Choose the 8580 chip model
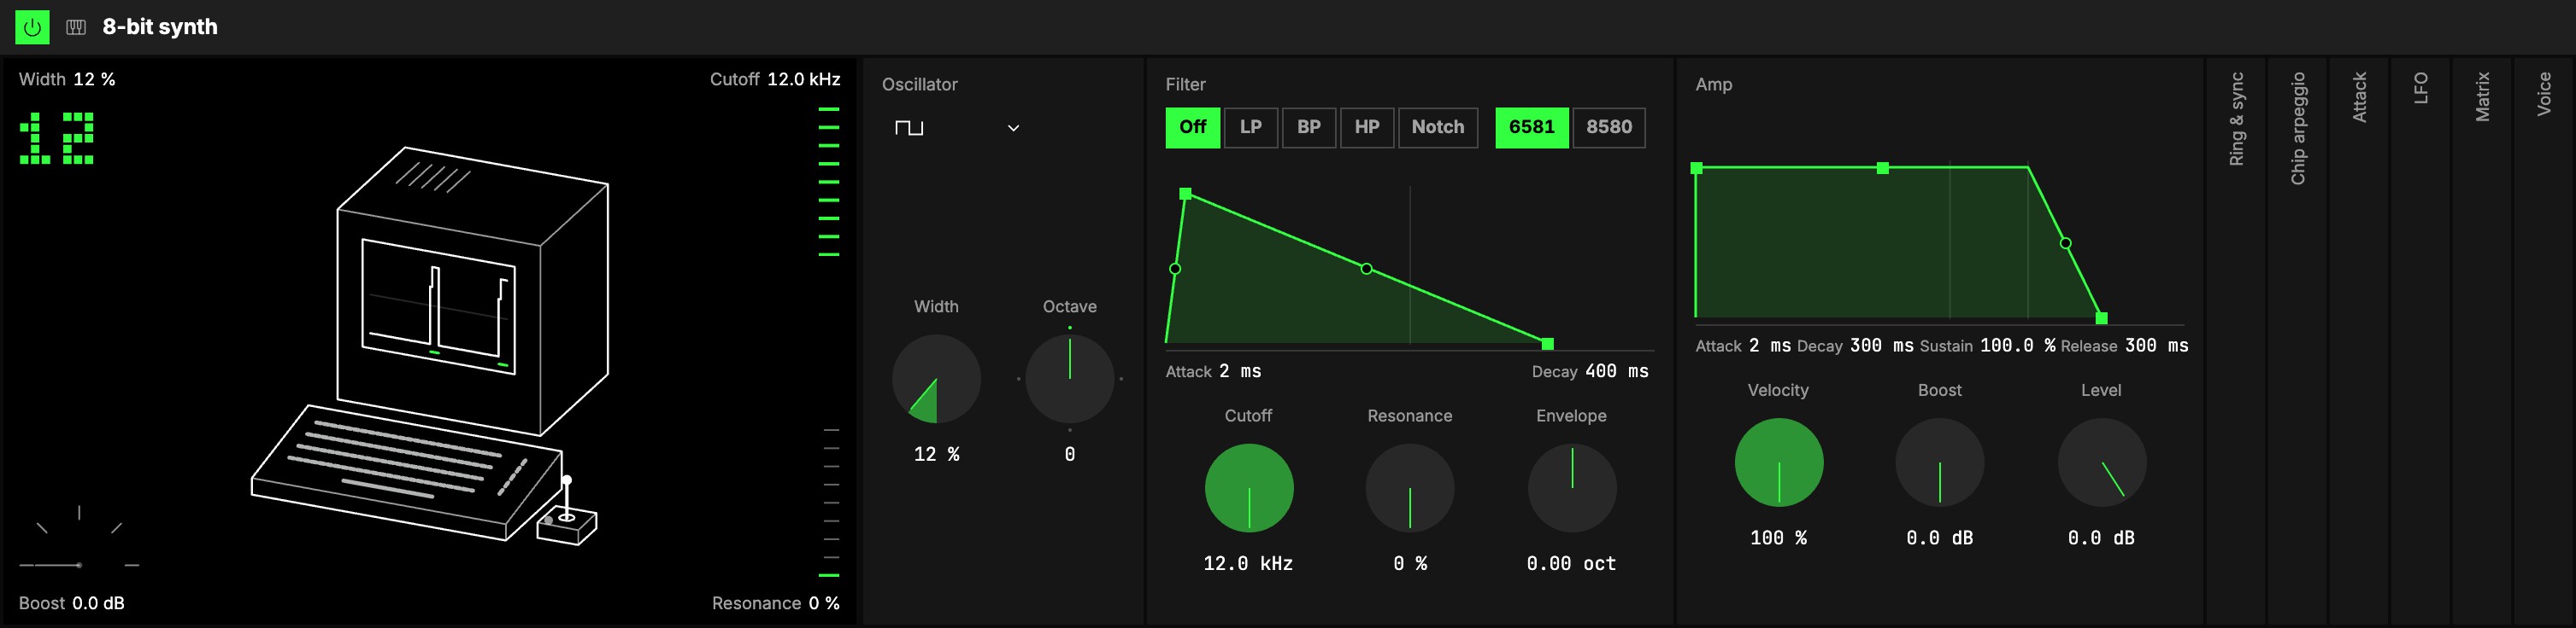Screen dimensions: 2576x628 click(1608, 127)
